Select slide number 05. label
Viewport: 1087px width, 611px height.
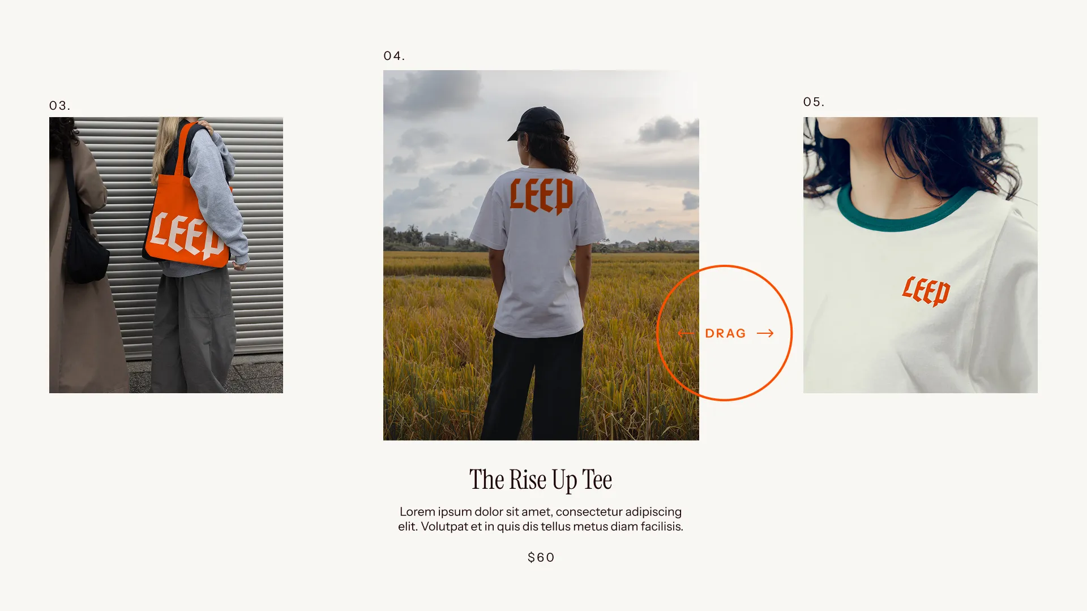click(814, 102)
